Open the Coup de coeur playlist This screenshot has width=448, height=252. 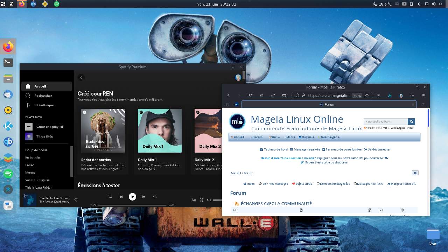(36, 150)
